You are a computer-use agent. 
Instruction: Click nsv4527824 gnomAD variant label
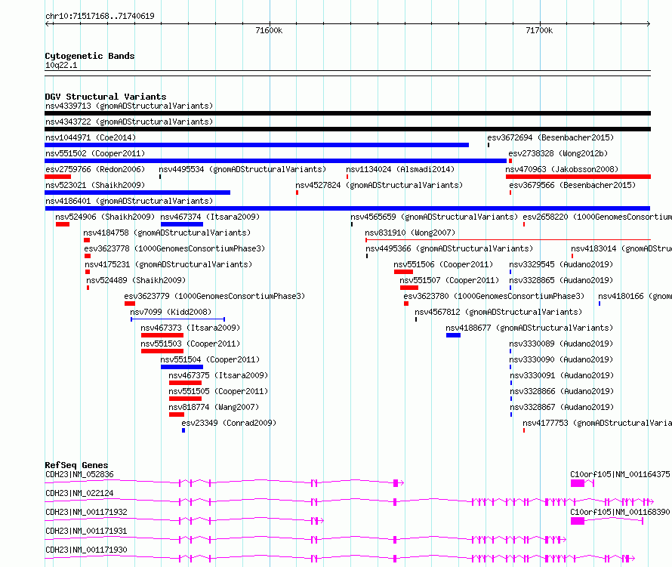tap(379, 185)
